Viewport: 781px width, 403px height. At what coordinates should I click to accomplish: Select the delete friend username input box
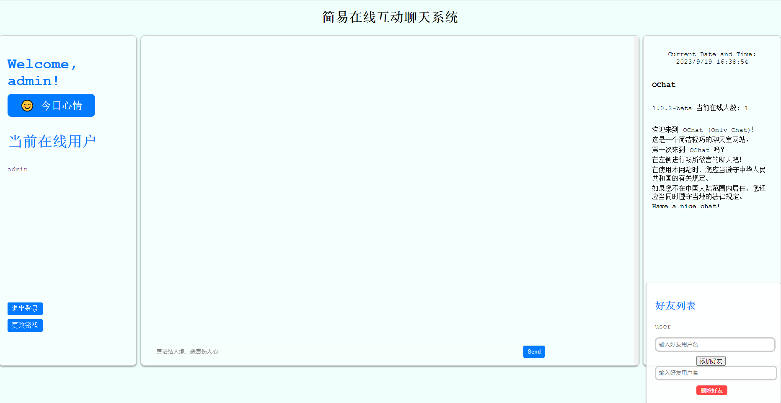(x=715, y=373)
